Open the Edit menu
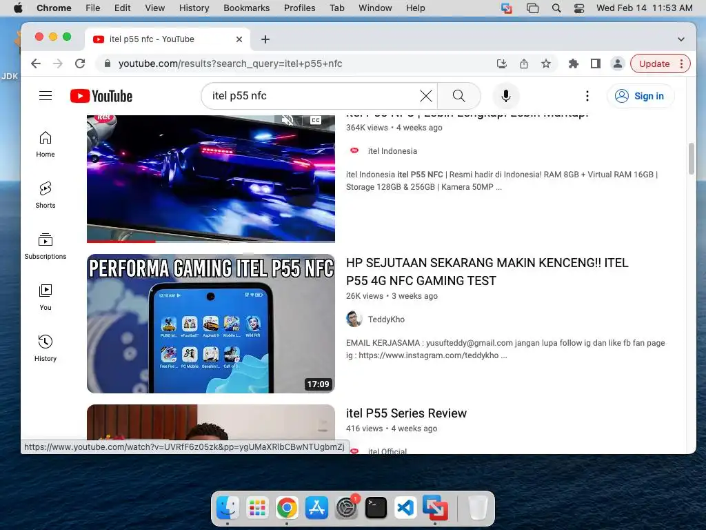Image resolution: width=706 pixels, height=530 pixels. pos(122,8)
